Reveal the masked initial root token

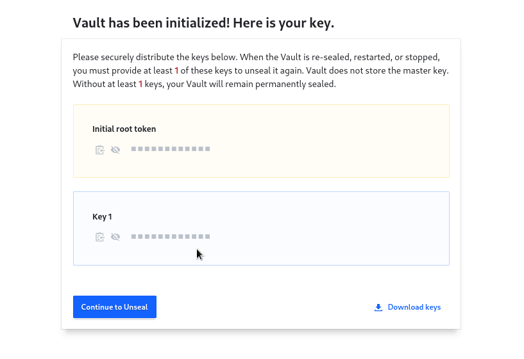pyautogui.click(x=115, y=150)
